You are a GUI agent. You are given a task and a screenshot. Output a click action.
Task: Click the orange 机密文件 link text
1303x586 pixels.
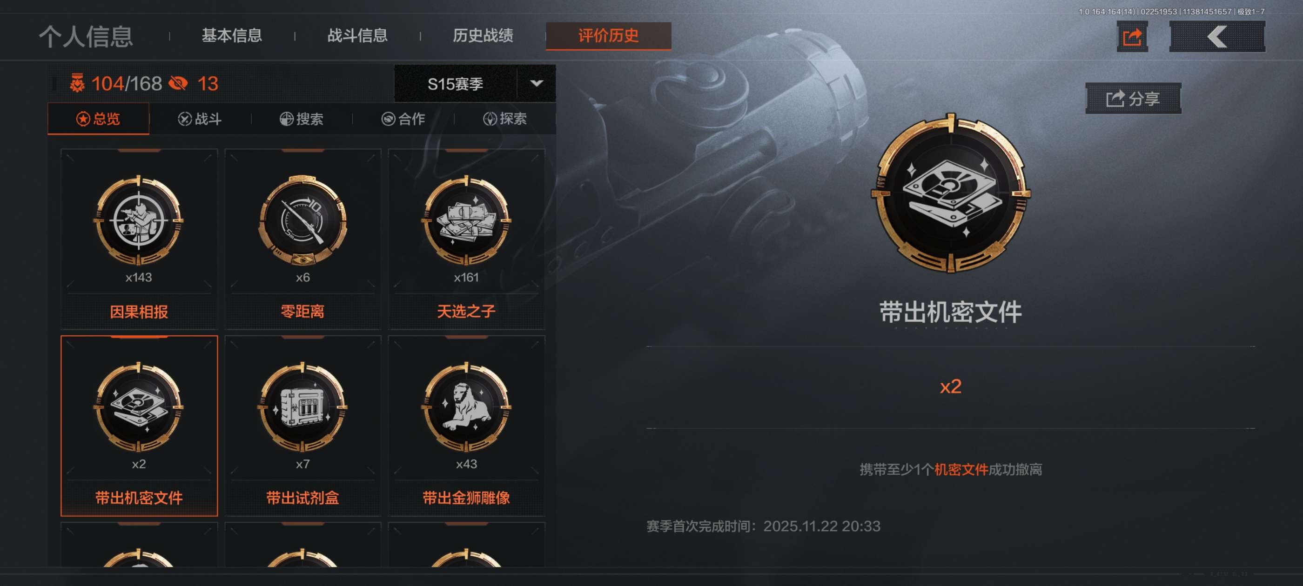coord(960,469)
